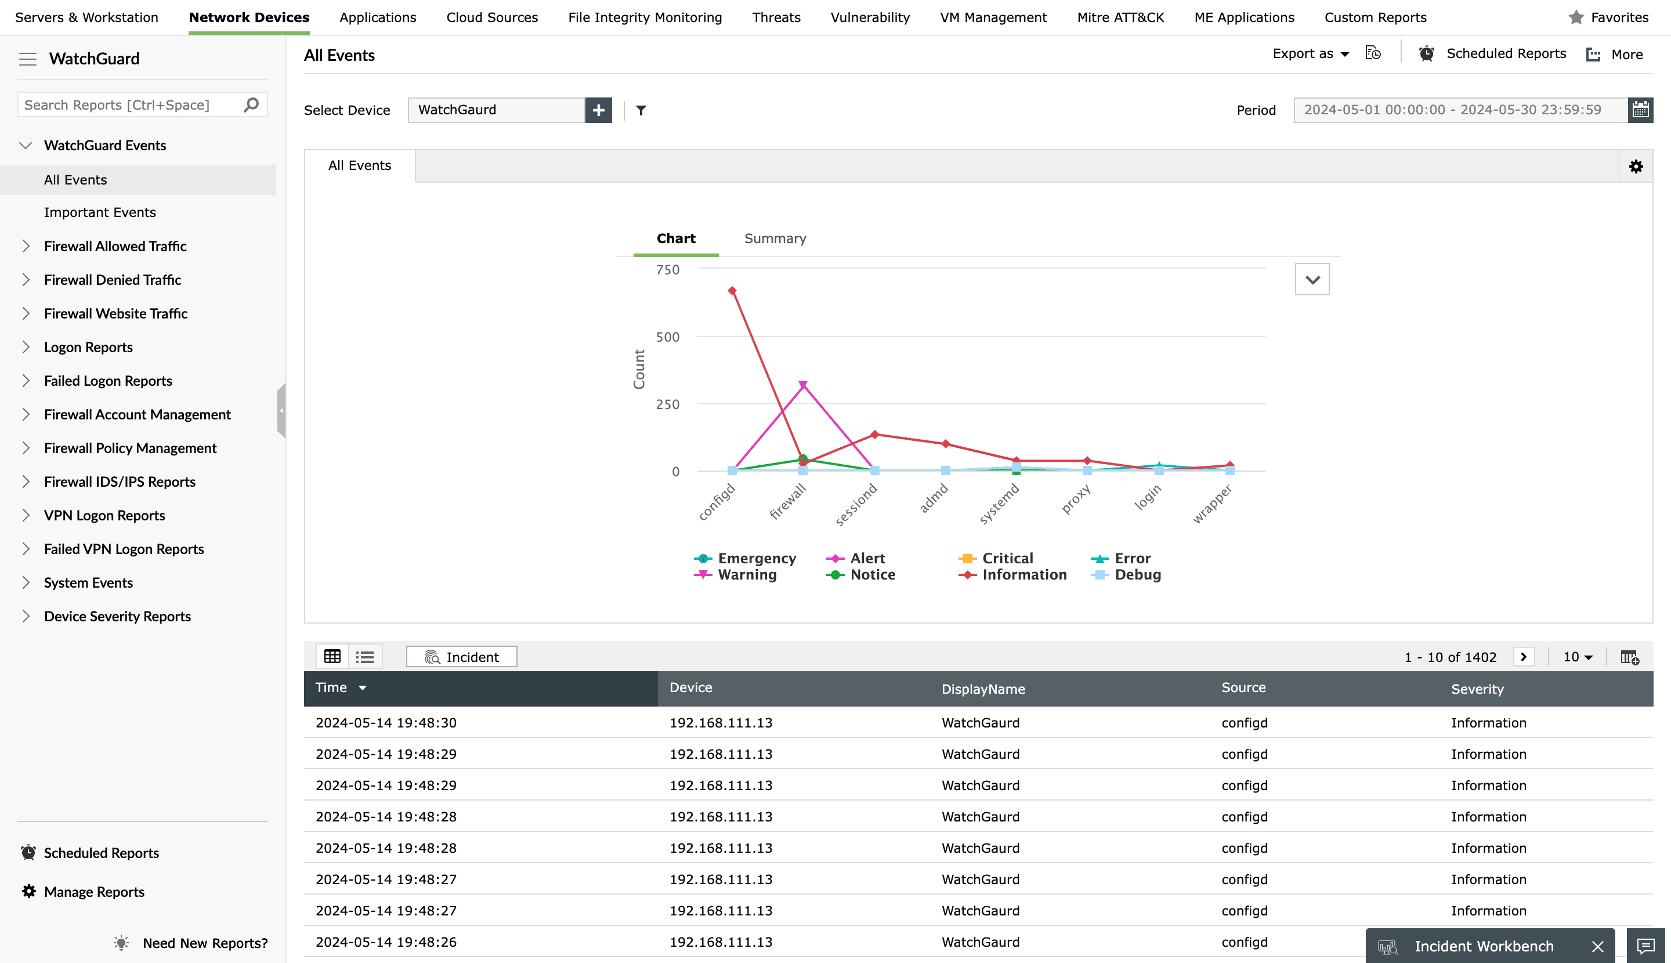The width and height of the screenshot is (1671, 963).
Task: Expand the Firewall Denied Traffic group
Action: pos(27,280)
